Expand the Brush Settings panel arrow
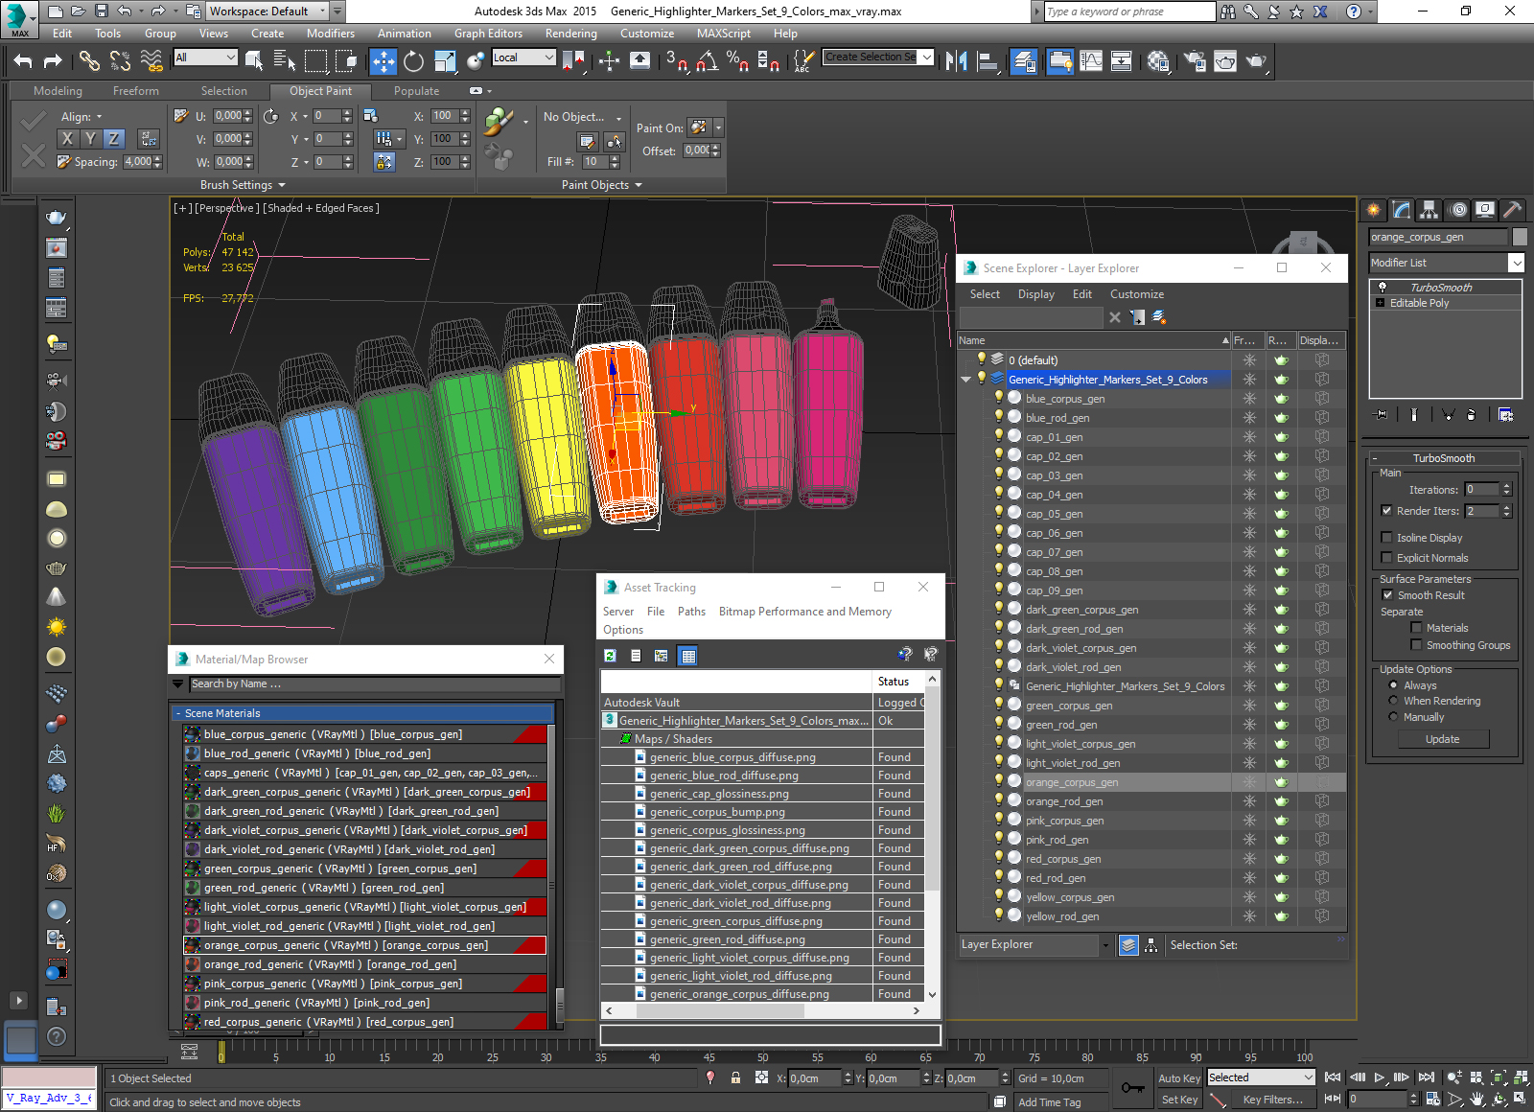 pos(281,185)
